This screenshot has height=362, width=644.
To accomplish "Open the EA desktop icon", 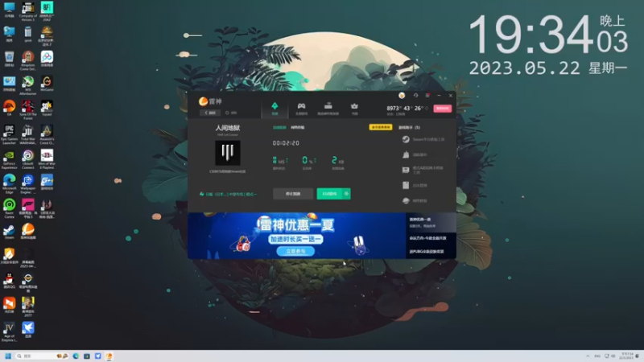I will (x=9, y=109).
